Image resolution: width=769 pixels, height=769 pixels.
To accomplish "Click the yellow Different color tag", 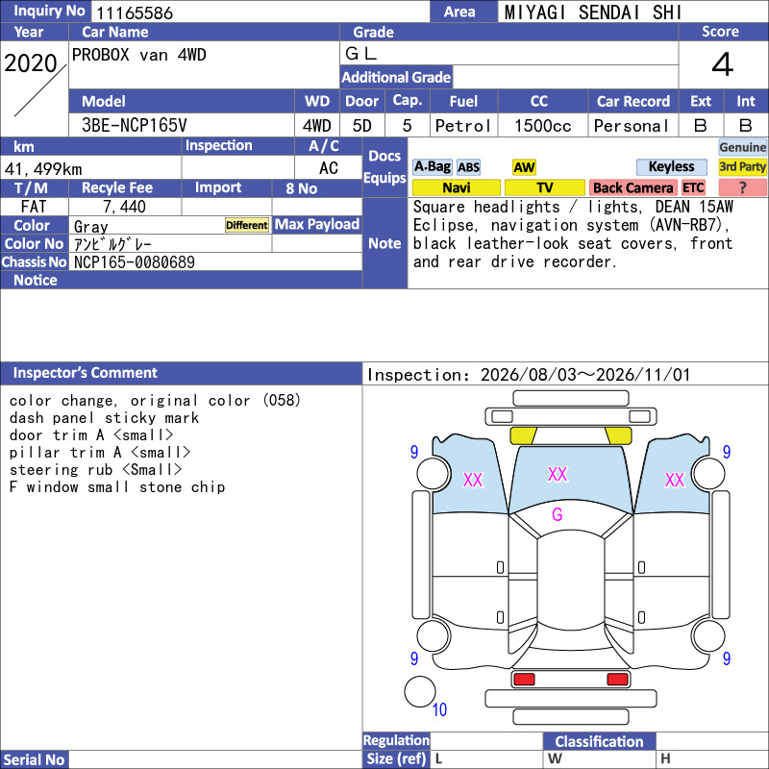I will [x=247, y=225].
